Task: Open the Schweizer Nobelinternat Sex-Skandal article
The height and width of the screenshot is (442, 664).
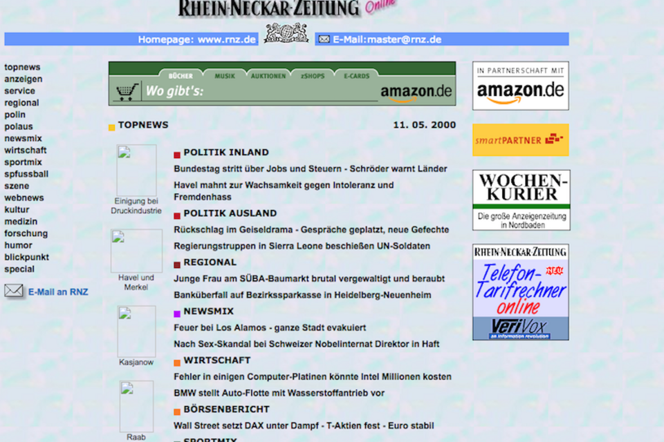Action: click(x=306, y=345)
